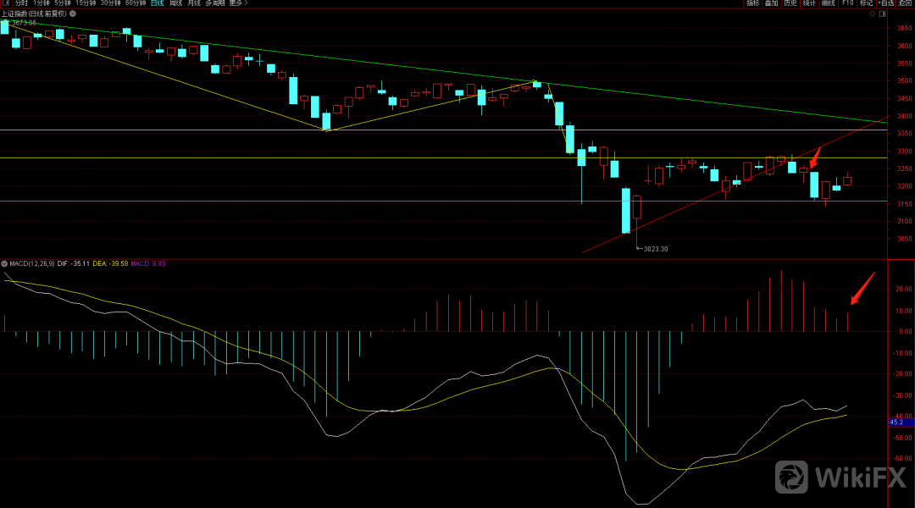Open the 历史 history tab
This screenshot has height=508, width=915.
pos(790,3)
